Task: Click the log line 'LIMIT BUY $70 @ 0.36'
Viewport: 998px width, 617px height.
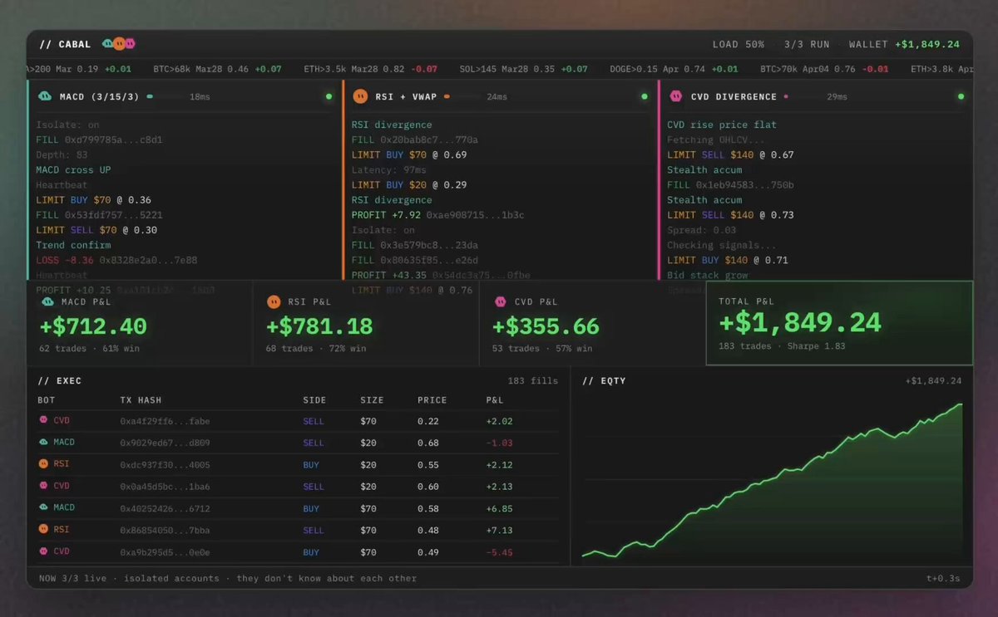Action: [x=93, y=200]
